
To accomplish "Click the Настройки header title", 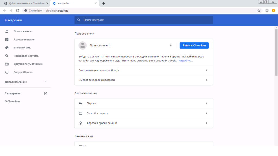I will coord(13,20).
